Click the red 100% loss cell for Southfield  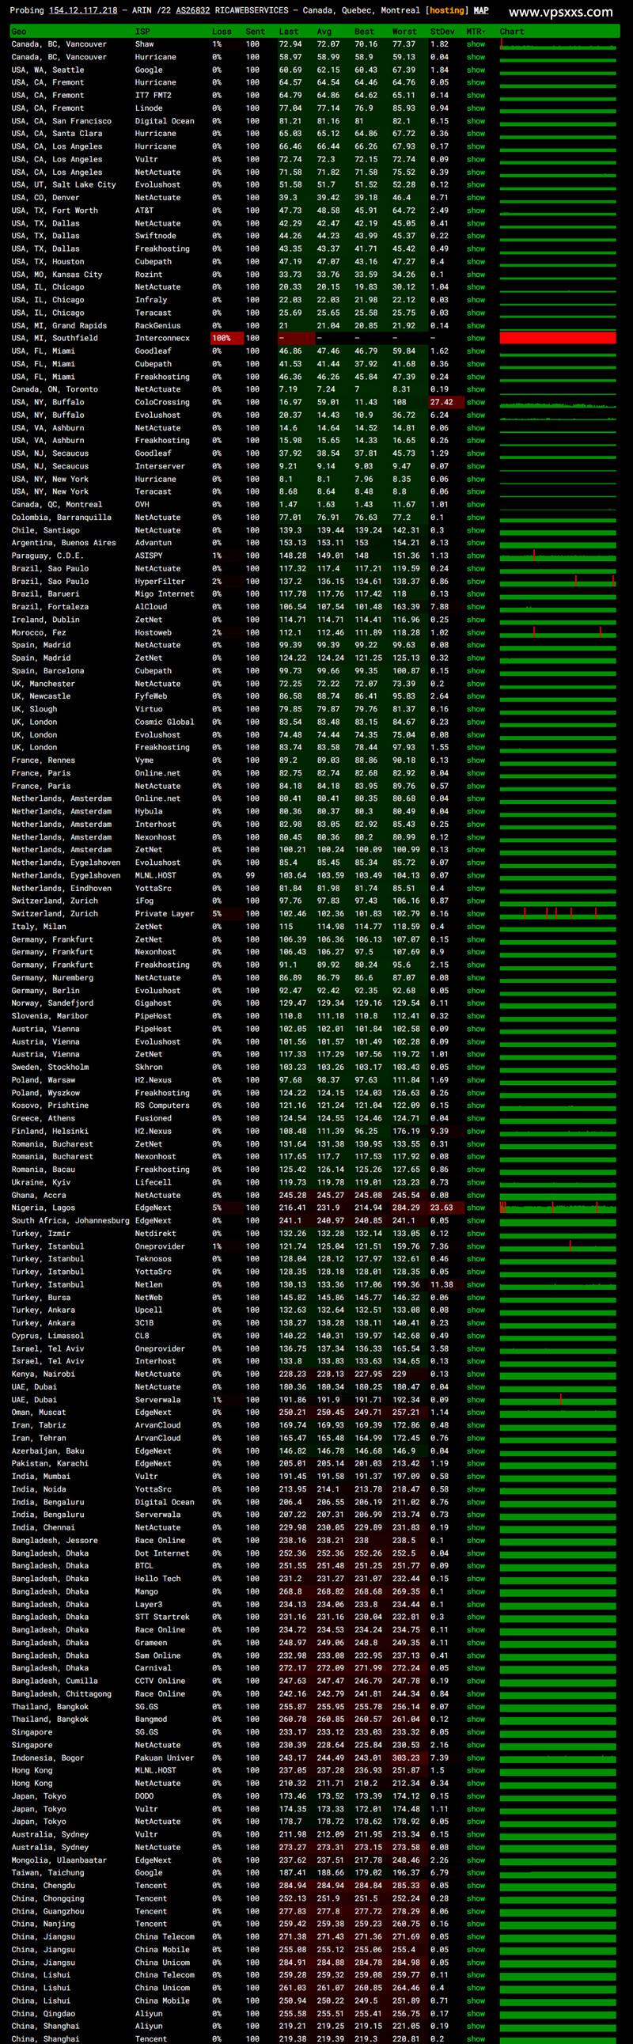pos(227,338)
